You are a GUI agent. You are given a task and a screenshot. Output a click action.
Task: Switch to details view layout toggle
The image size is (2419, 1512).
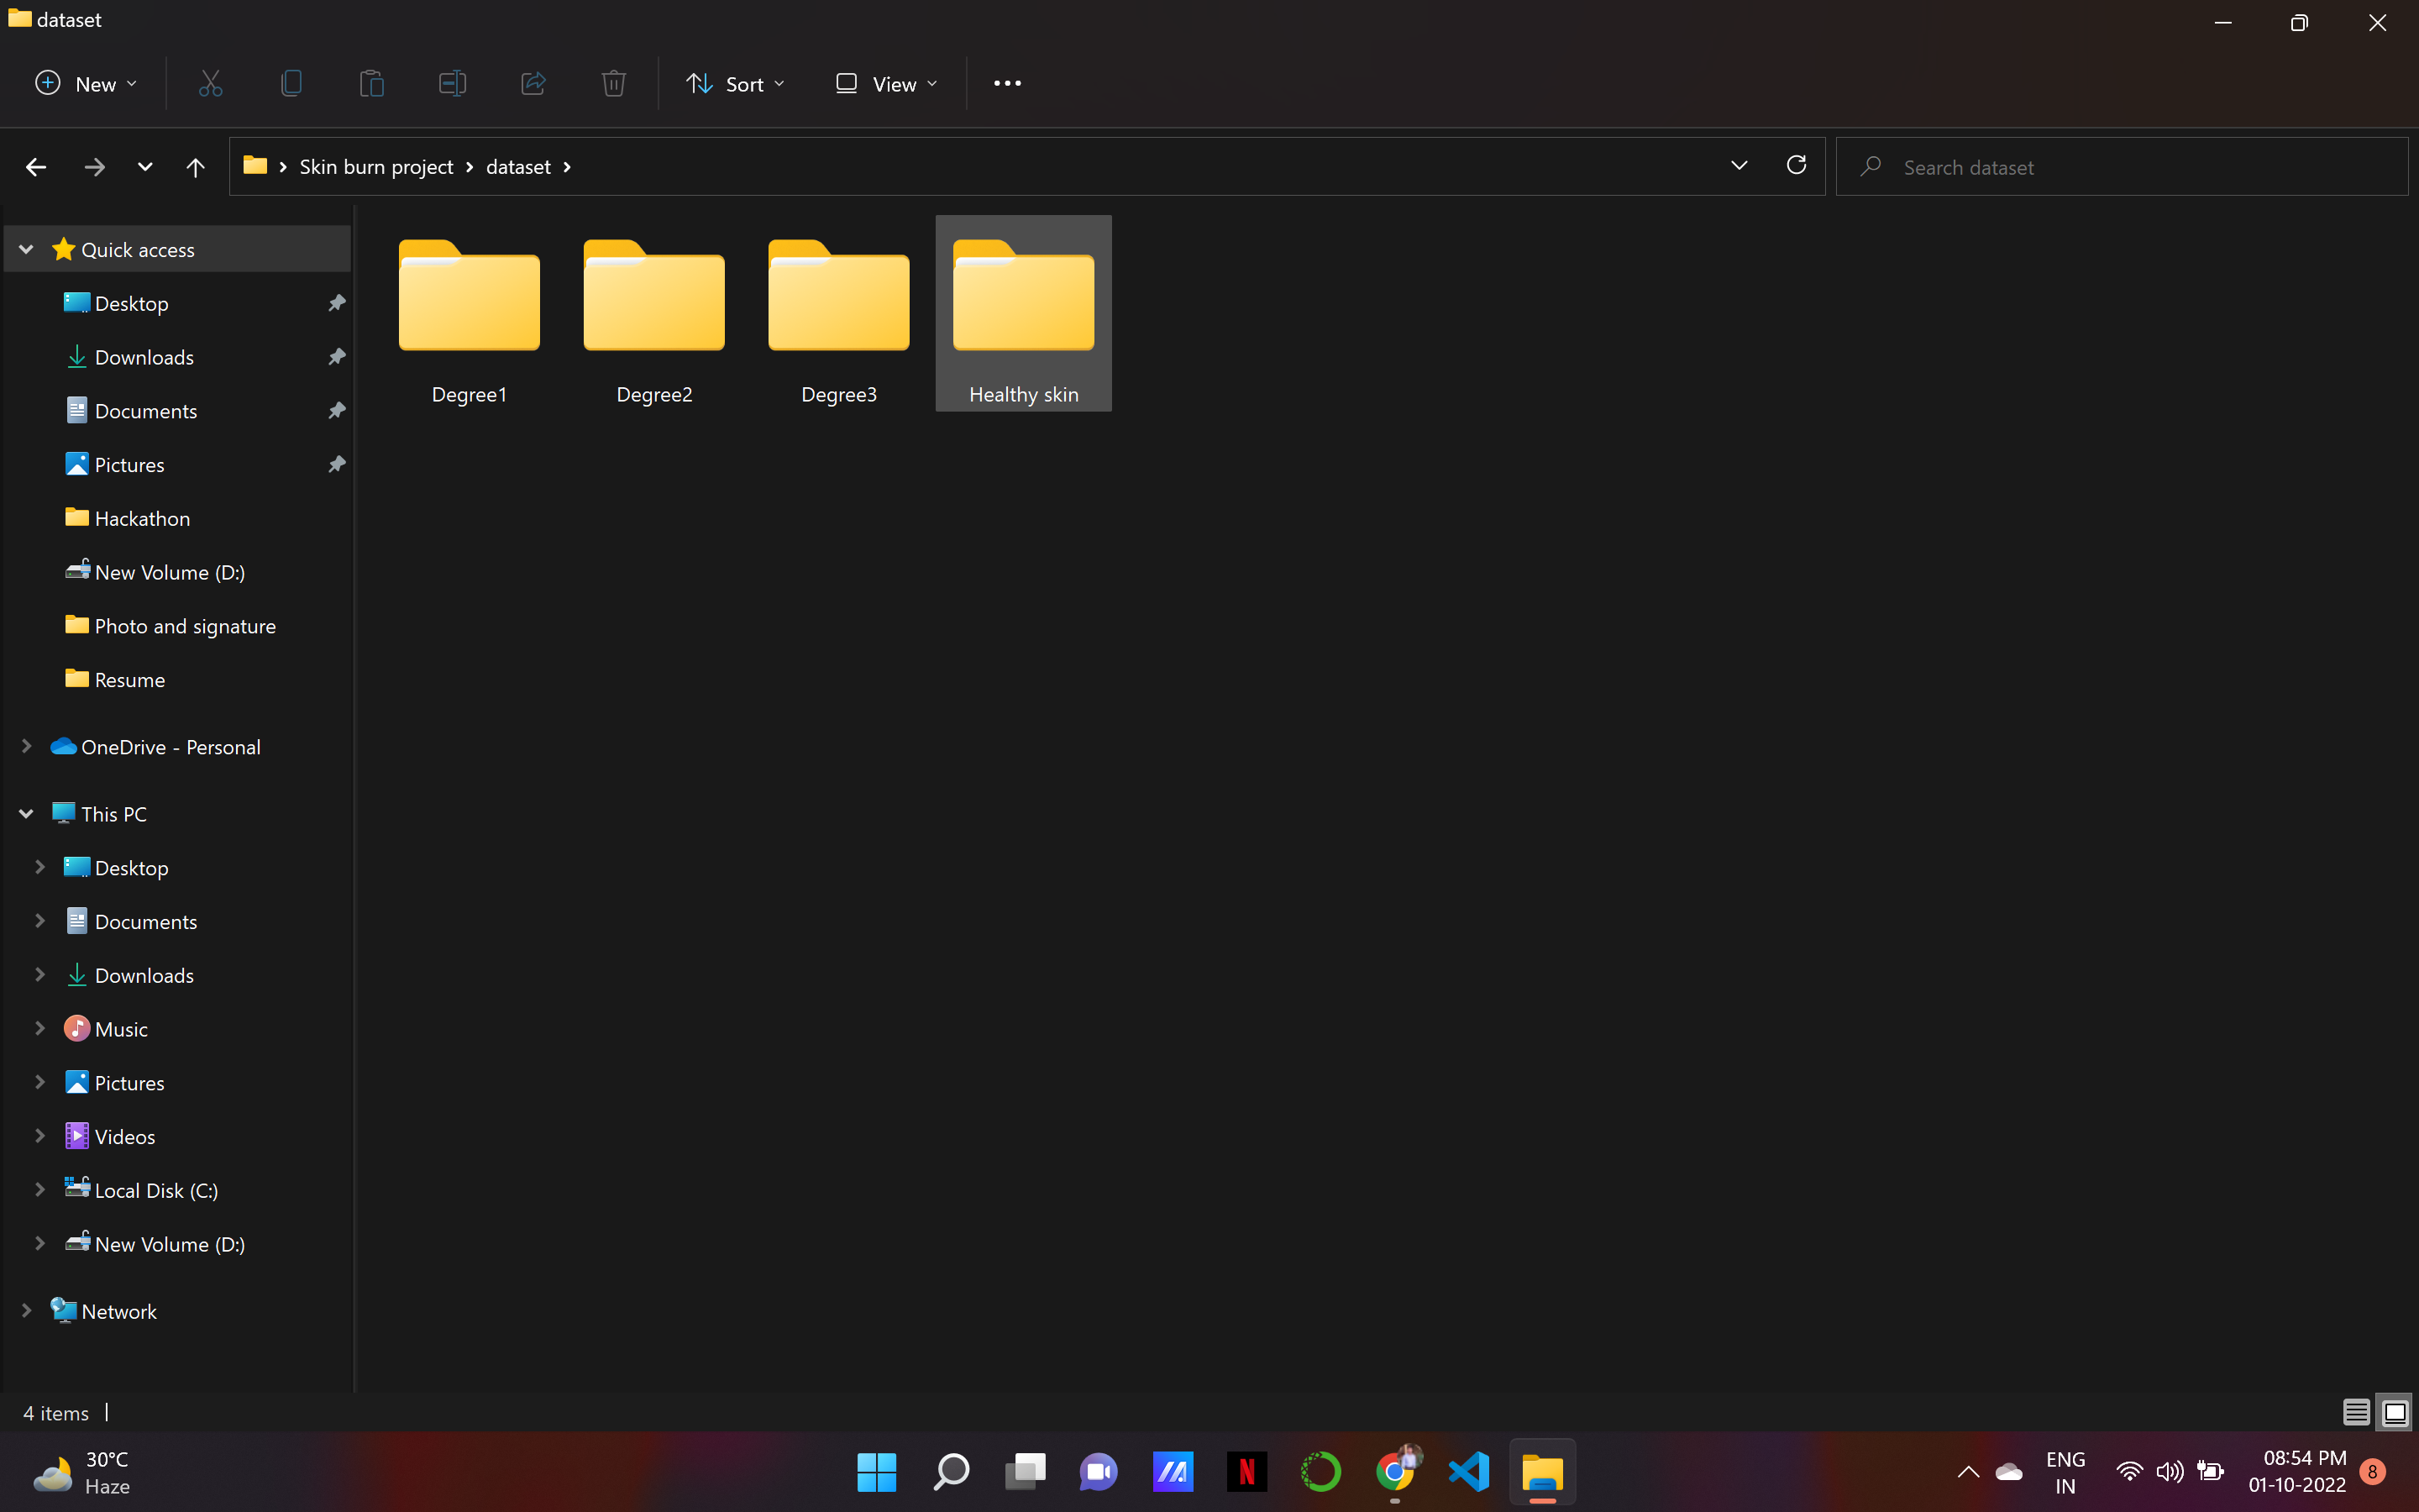(x=2355, y=1412)
